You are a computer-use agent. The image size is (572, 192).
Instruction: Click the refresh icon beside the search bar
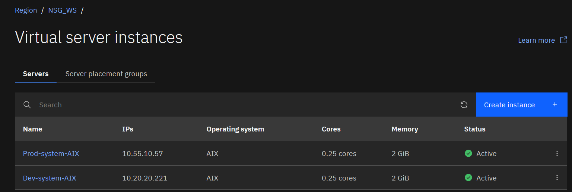464,105
